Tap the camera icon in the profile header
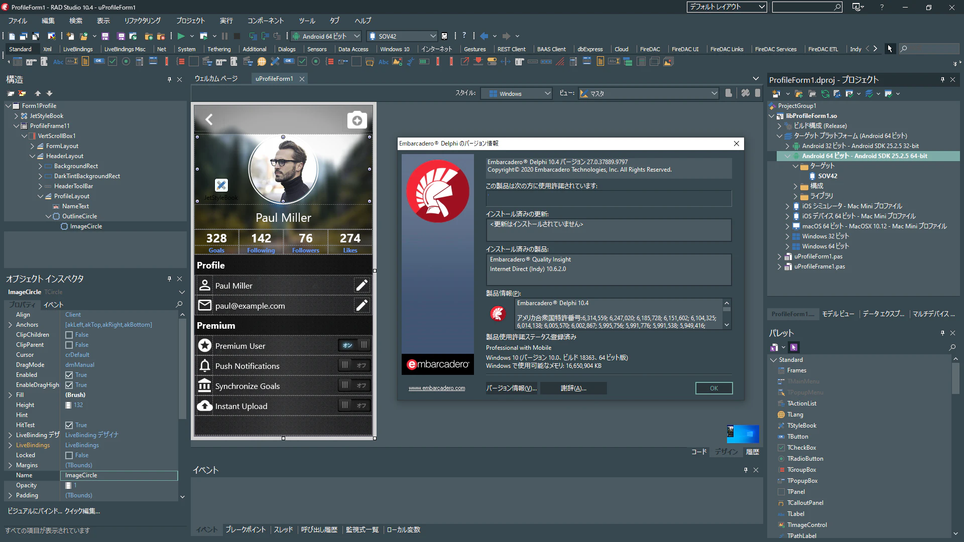The image size is (964, 542). pyautogui.click(x=357, y=120)
